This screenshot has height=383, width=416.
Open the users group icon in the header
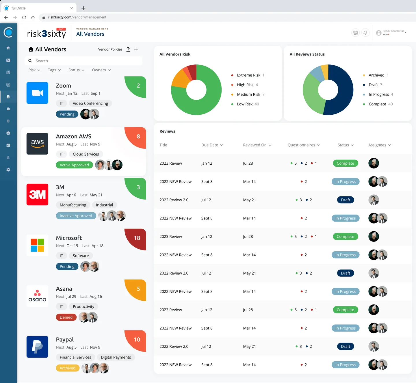click(x=355, y=33)
